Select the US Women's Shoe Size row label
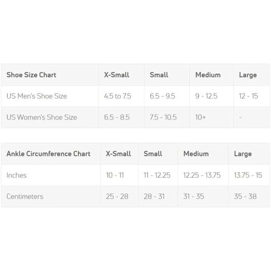Screen dimensions: 271x271 tap(42, 117)
